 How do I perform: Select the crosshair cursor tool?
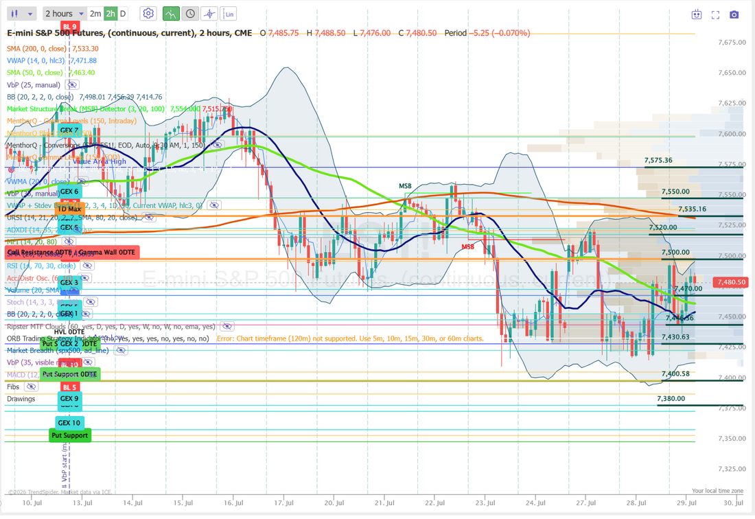click(x=209, y=14)
